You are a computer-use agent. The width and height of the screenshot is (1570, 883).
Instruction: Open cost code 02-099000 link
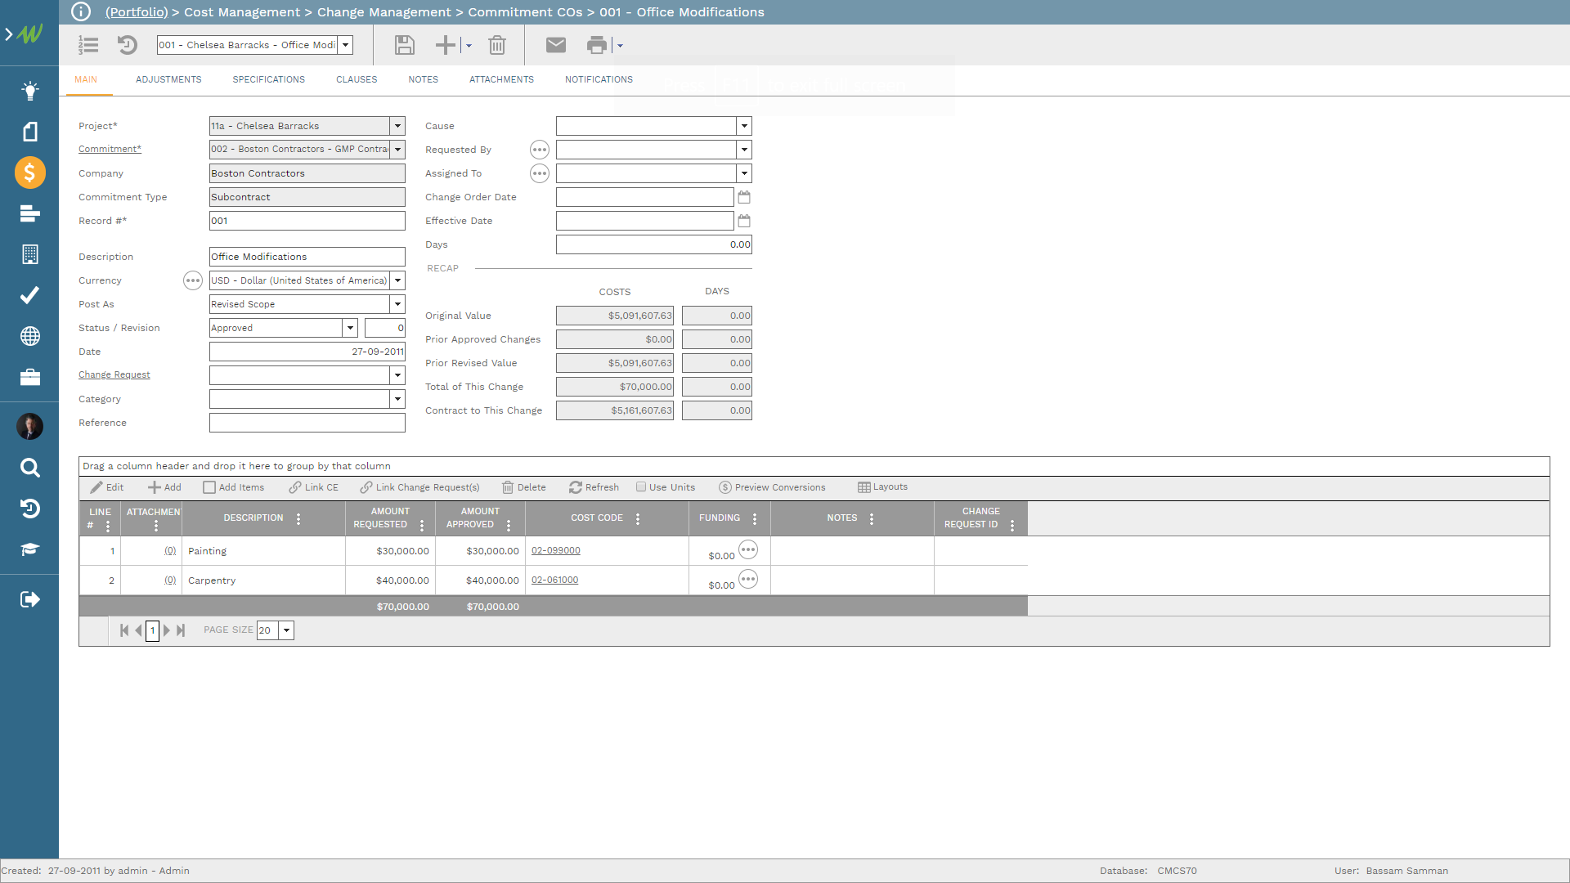click(x=555, y=550)
